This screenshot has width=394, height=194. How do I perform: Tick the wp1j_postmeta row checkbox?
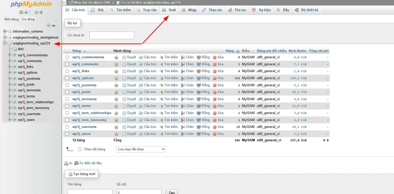67,85
